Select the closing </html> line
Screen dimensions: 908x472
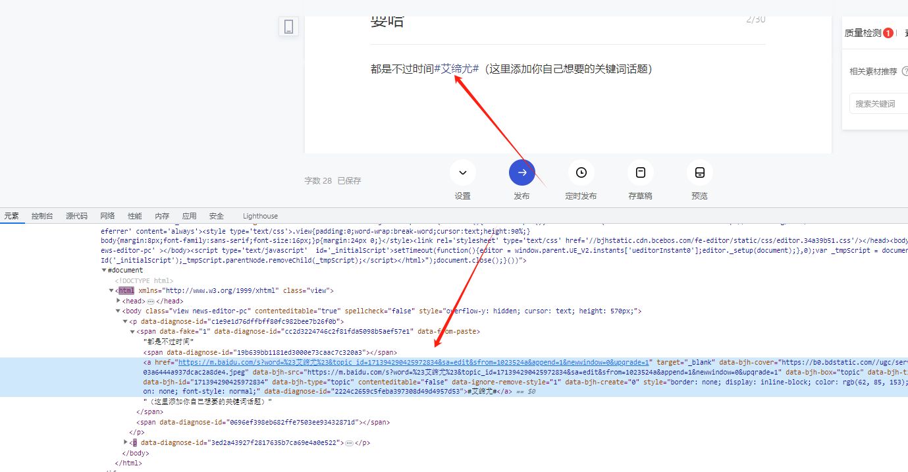coord(128,463)
